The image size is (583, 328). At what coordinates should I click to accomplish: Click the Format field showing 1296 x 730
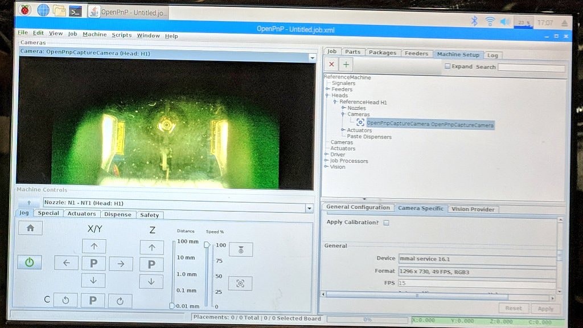477,272
